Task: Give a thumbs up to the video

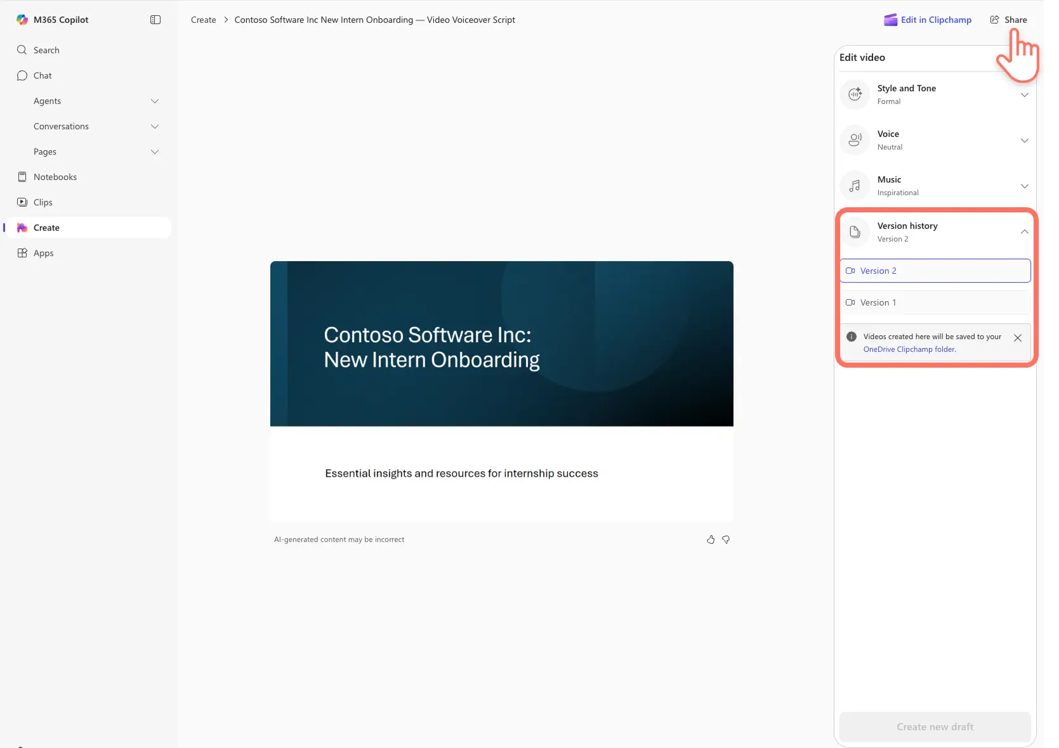Action: 711,539
